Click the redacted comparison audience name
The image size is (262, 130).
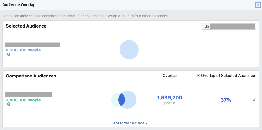(x=29, y=95)
